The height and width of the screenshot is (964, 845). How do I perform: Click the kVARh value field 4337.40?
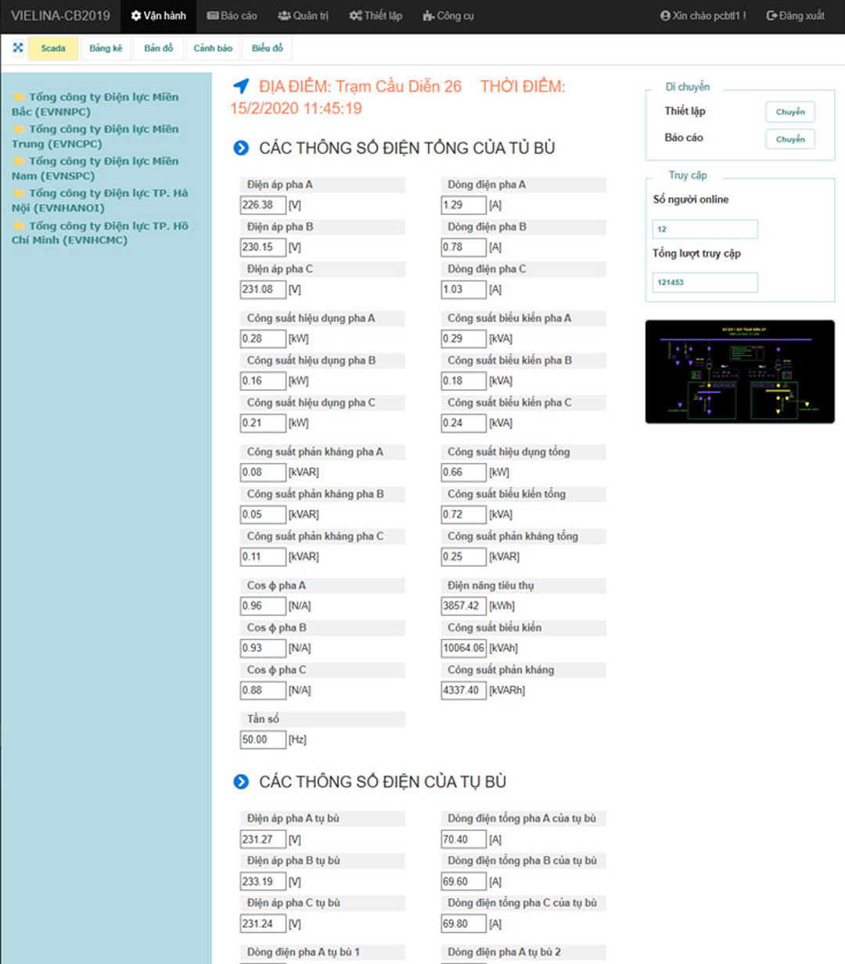[x=464, y=690]
